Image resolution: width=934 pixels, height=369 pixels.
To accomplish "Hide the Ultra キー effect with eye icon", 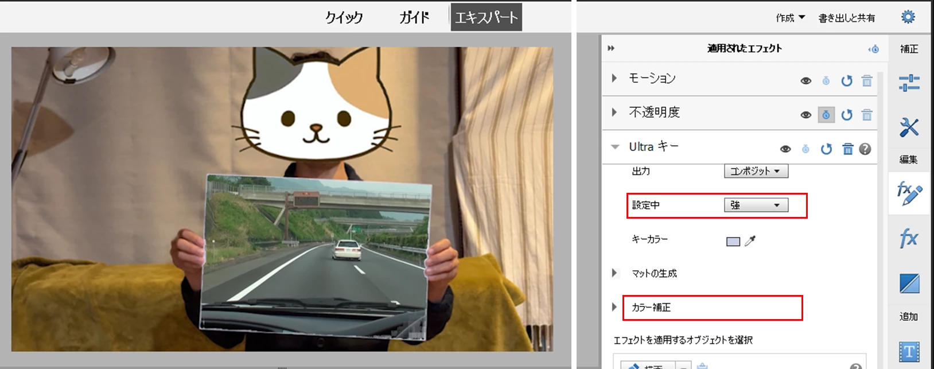I will pyautogui.click(x=785, y=149).
